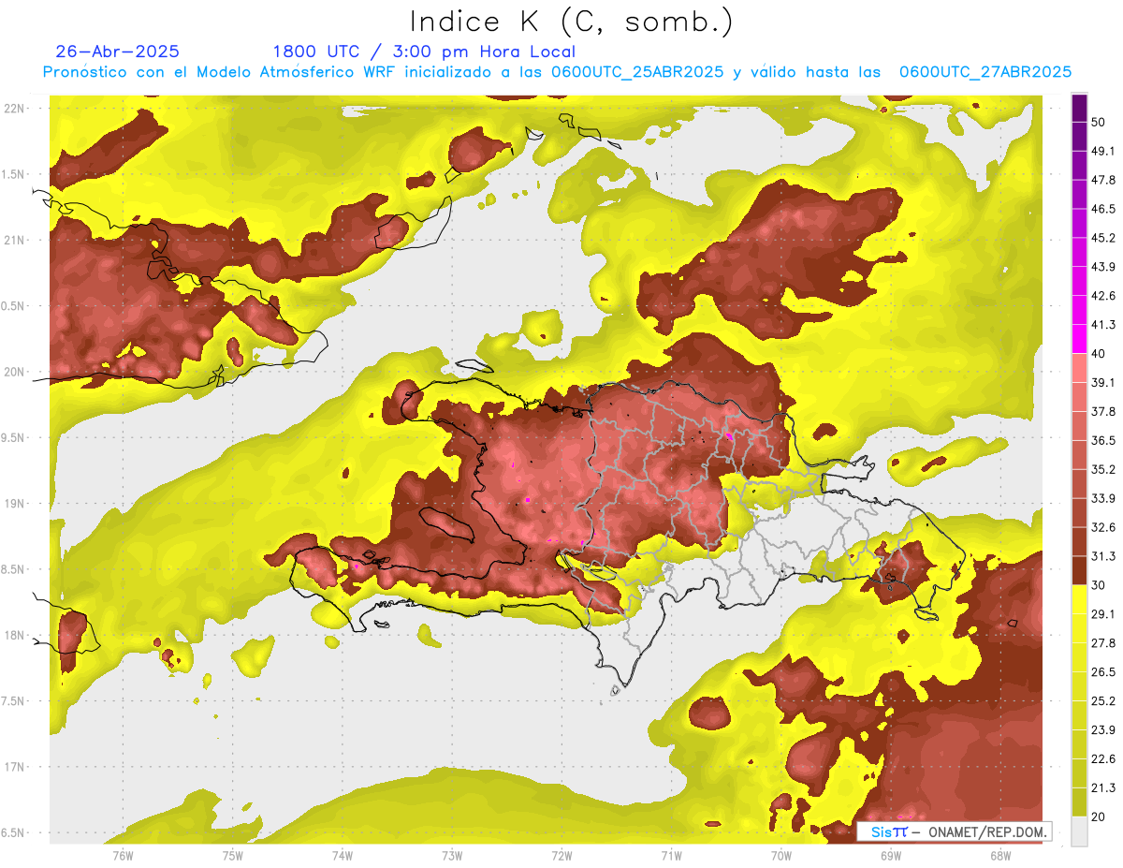Click the color bar value '49.1'
1123x868 pixels.
(x=1103, y=150)
